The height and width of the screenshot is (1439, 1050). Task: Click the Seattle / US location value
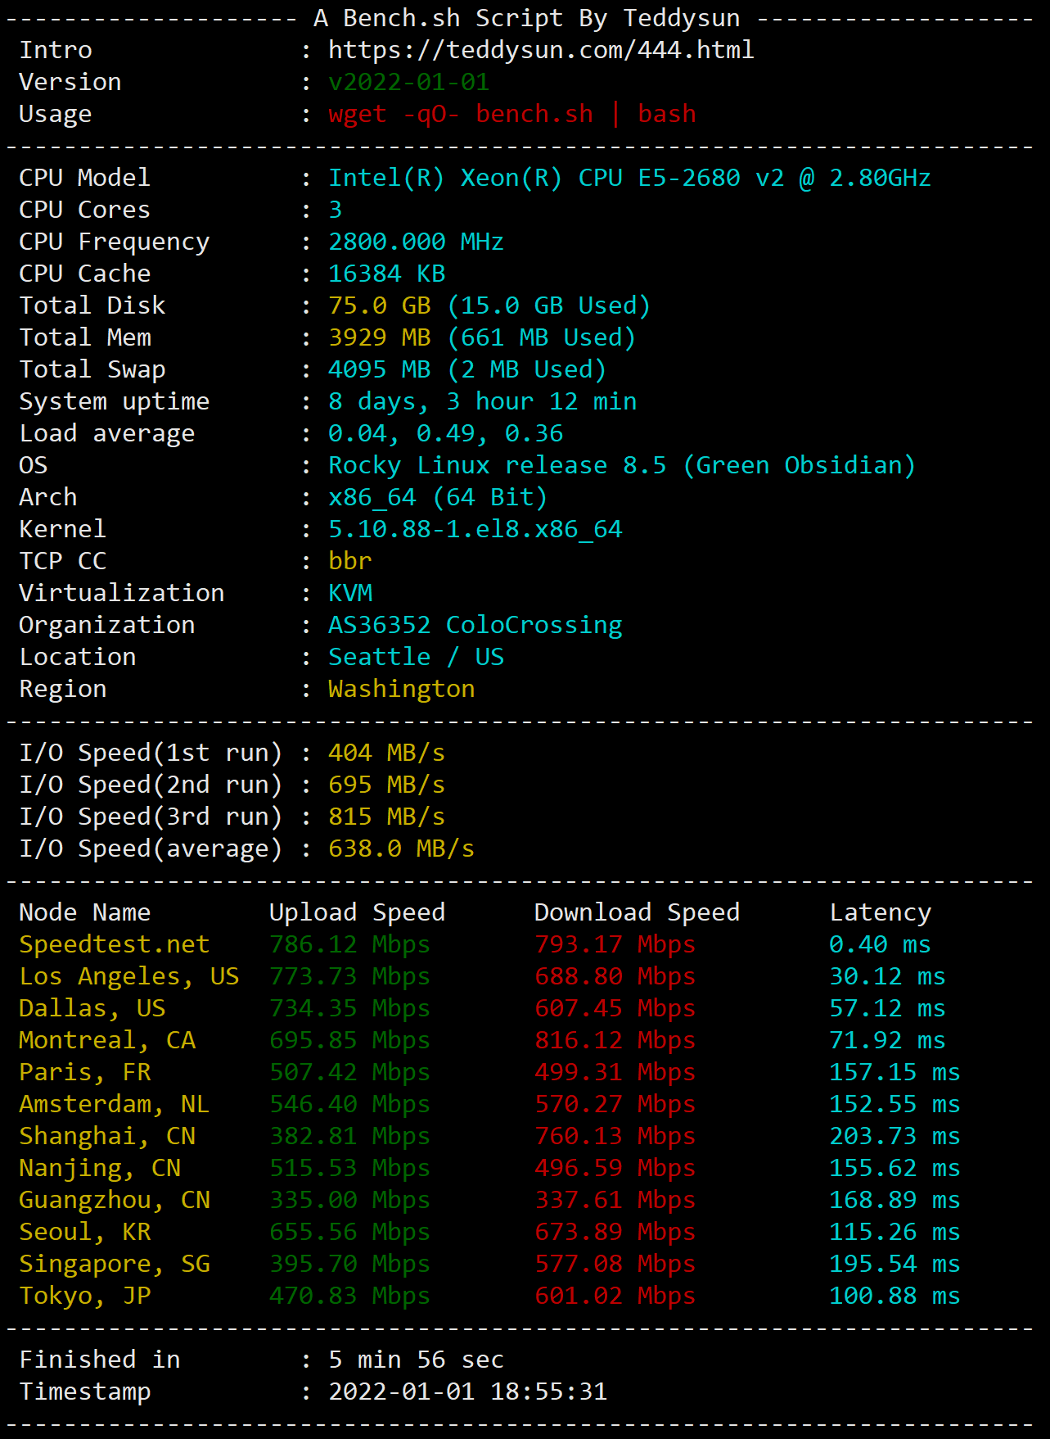point(417,657)
